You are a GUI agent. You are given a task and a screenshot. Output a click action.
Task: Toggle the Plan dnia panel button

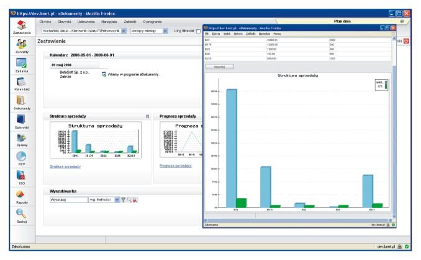(x=402, y=21)
